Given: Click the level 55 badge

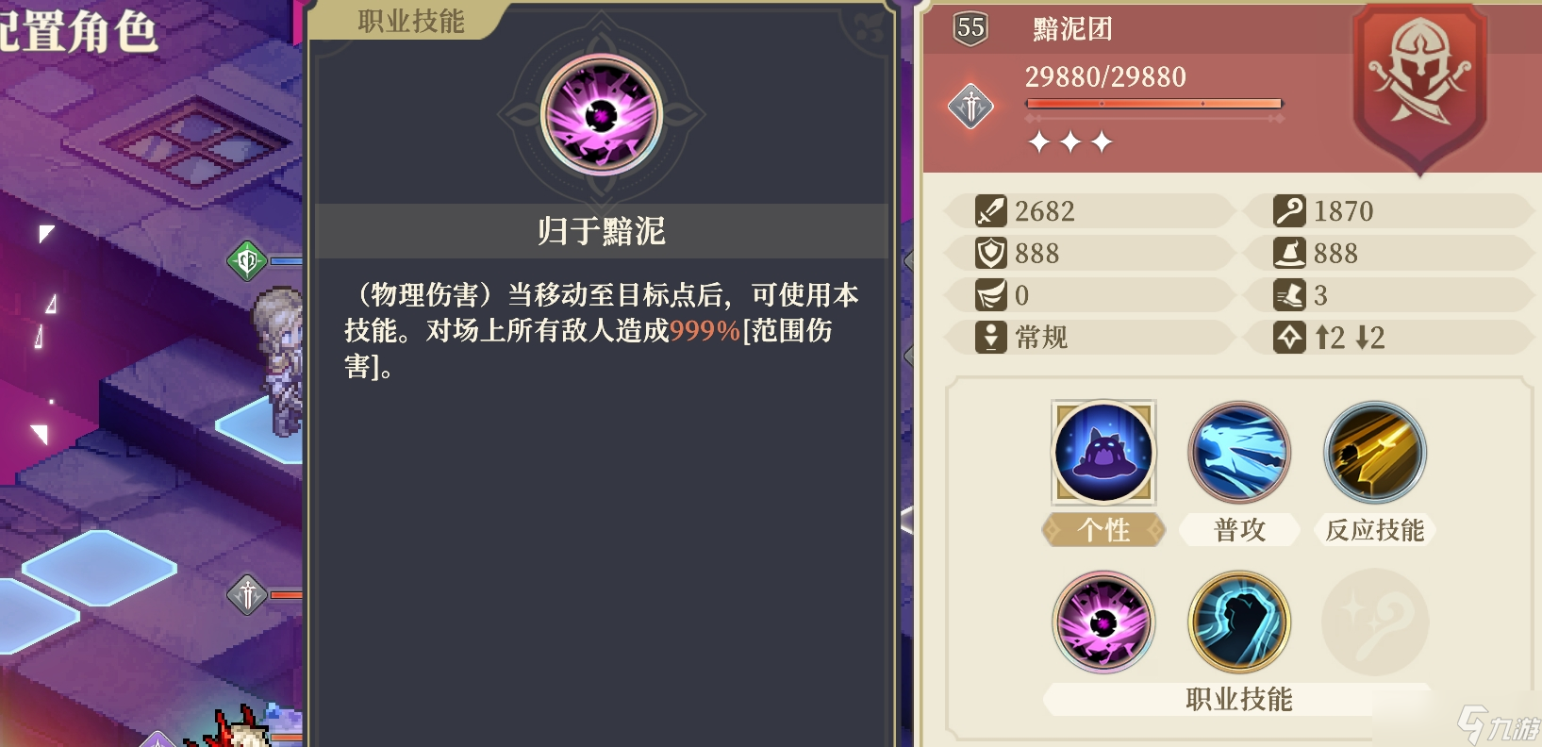Looking at the screenshot, I should pos(970,28).
